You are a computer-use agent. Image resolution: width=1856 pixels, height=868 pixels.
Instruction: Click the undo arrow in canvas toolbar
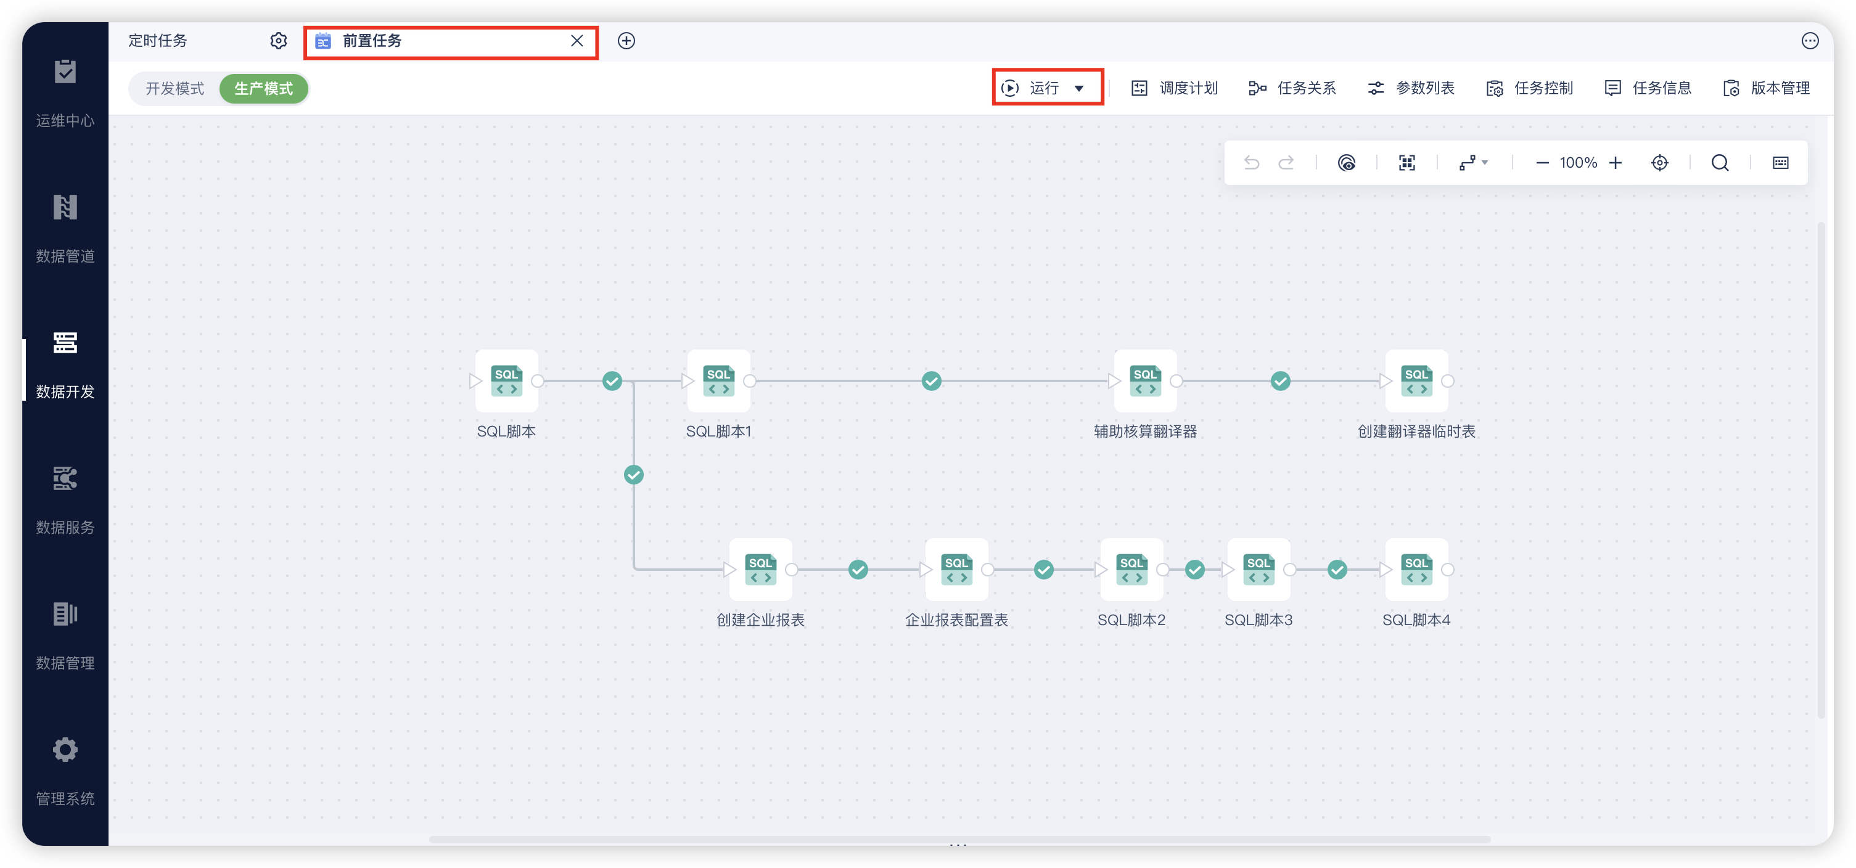(x=1252, y=163)
